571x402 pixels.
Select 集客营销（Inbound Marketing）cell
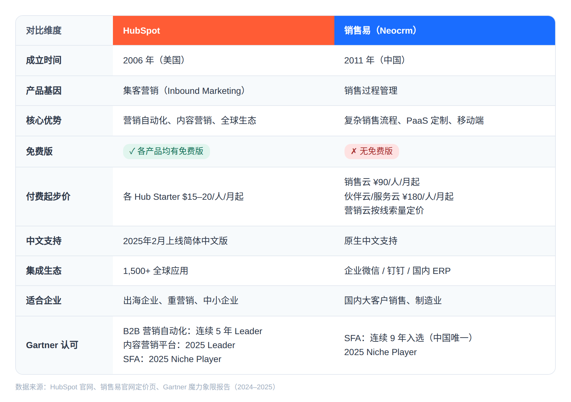tap(224, 91)
